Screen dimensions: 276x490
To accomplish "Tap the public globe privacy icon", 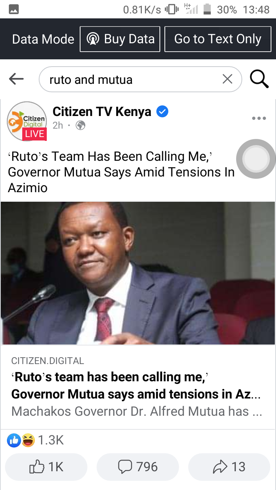I will pyautogui.click(x=80, y=125).
